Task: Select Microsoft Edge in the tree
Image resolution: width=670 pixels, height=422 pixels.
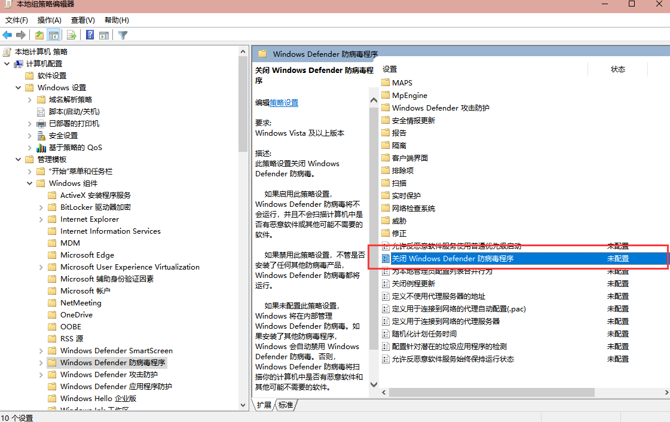Action: pyautogui.click(x=87, y=255)
